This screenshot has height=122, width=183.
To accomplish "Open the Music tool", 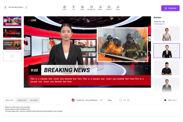I will point(118,8).
